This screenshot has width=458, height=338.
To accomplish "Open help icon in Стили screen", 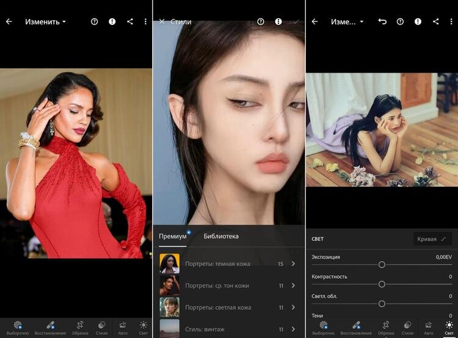I will (x=261, y=21).
